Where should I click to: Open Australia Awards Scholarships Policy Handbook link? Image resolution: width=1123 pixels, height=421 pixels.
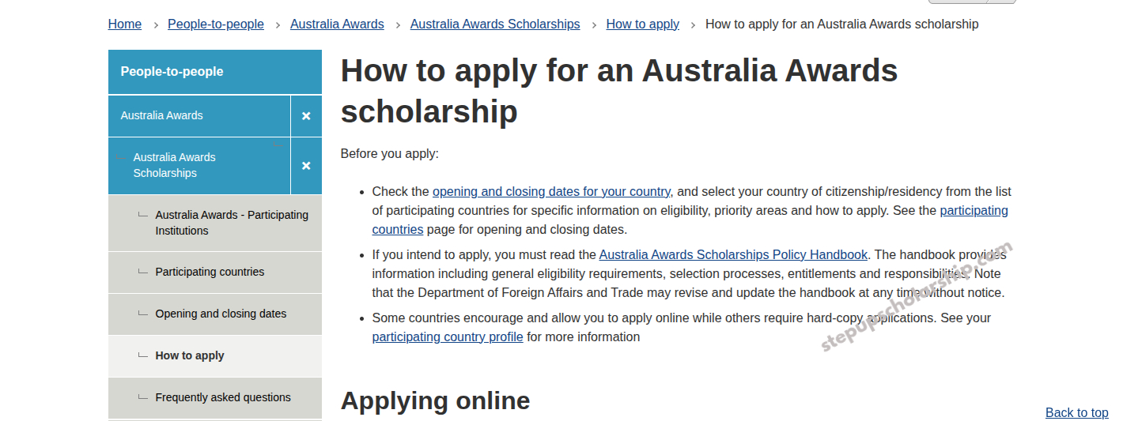coord(733,254)
